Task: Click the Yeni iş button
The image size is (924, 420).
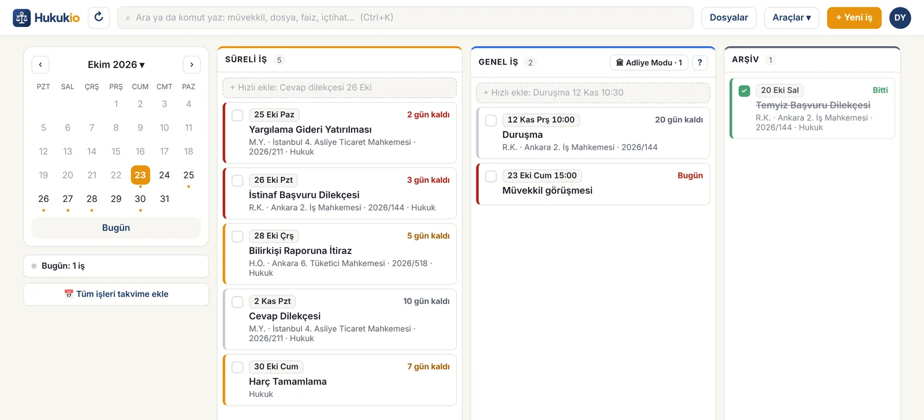Action: pos(854,18)
